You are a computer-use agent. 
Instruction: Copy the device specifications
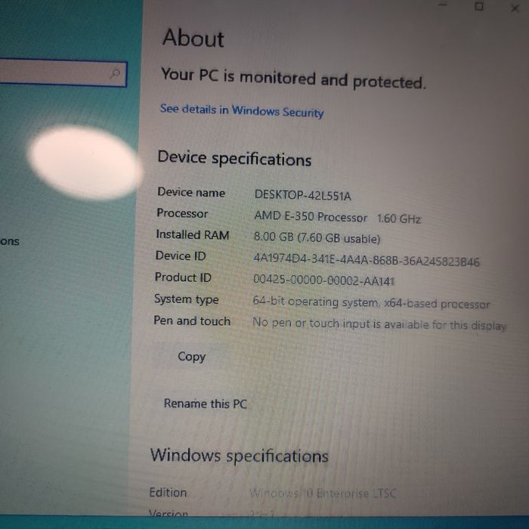[x=191, y=357]
